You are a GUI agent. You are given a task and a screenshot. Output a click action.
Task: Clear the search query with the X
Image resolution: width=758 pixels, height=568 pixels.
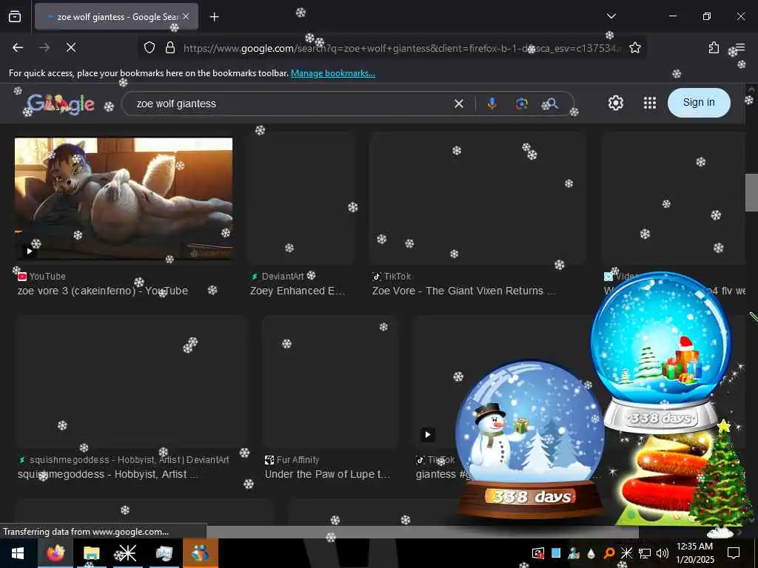(x=459, y=104)
